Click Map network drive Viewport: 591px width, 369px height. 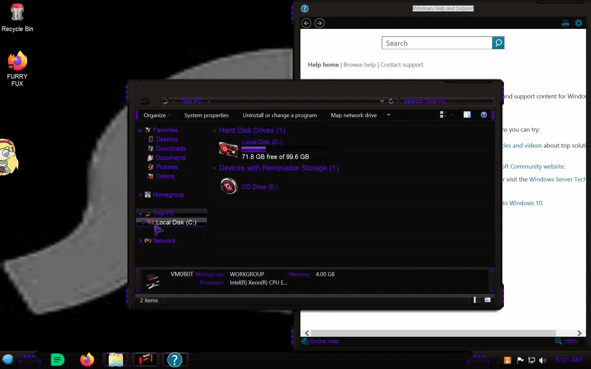[354, 115]
